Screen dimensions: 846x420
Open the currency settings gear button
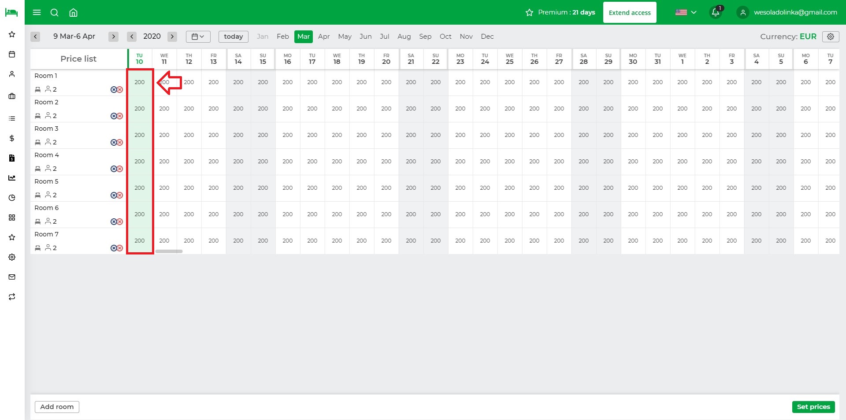(831, 37)
